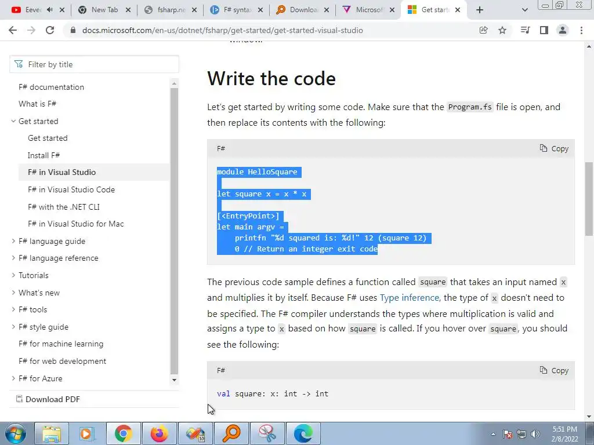Open the Type inference link
Image resolution: width=594 pixels, height=445 pixels.
409,298
